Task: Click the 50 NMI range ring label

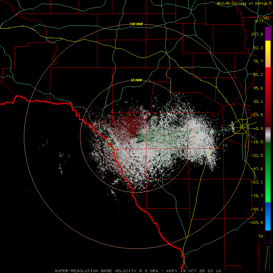Action: 136,80
